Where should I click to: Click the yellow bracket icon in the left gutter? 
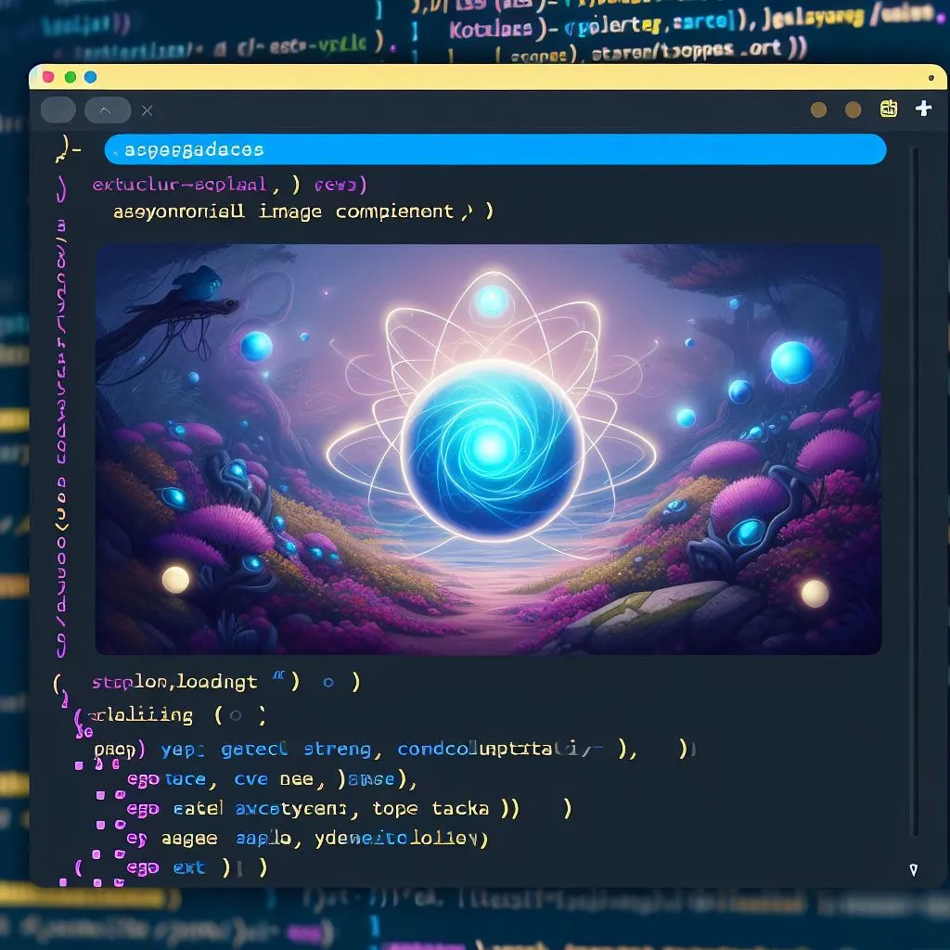(x=63, y=148)
